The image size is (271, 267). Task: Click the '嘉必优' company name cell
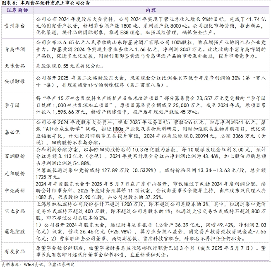pyautogui.click(x=12, y=132)
